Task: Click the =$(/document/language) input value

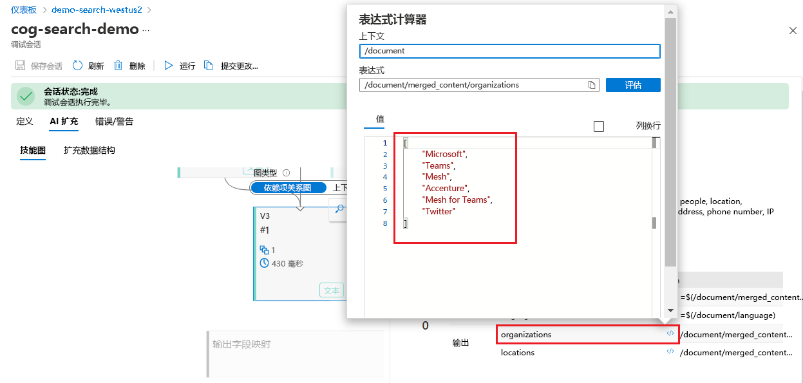Action: tap(727, 315)
